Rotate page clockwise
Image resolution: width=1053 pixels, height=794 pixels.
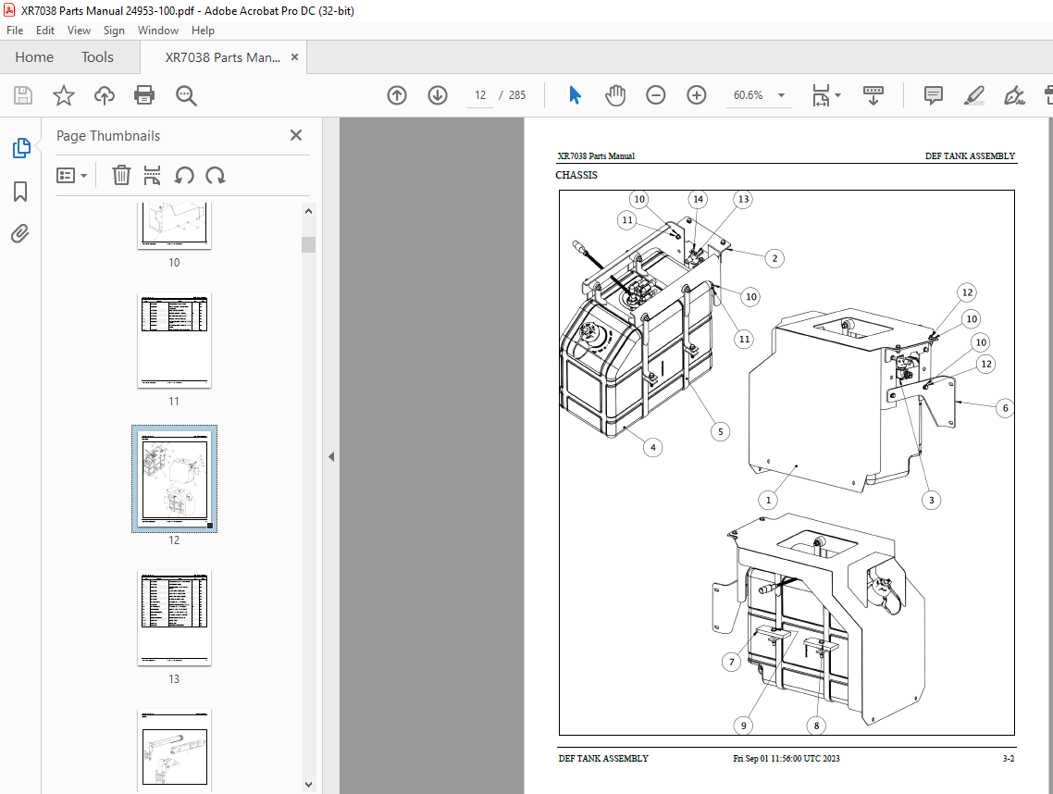pyautogui.click(x=215, y=175)
